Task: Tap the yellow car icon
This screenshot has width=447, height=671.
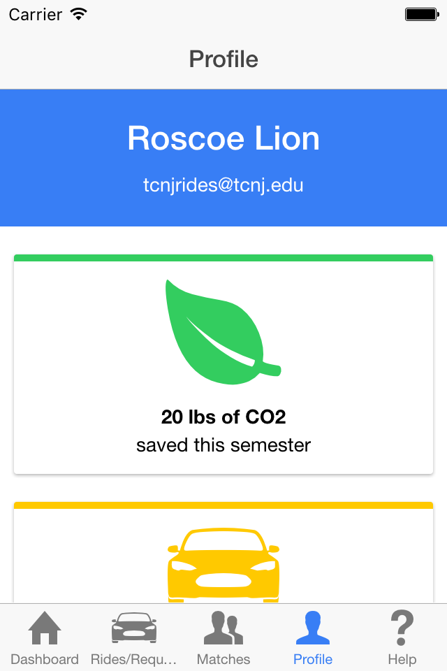Action: [223, 565]
